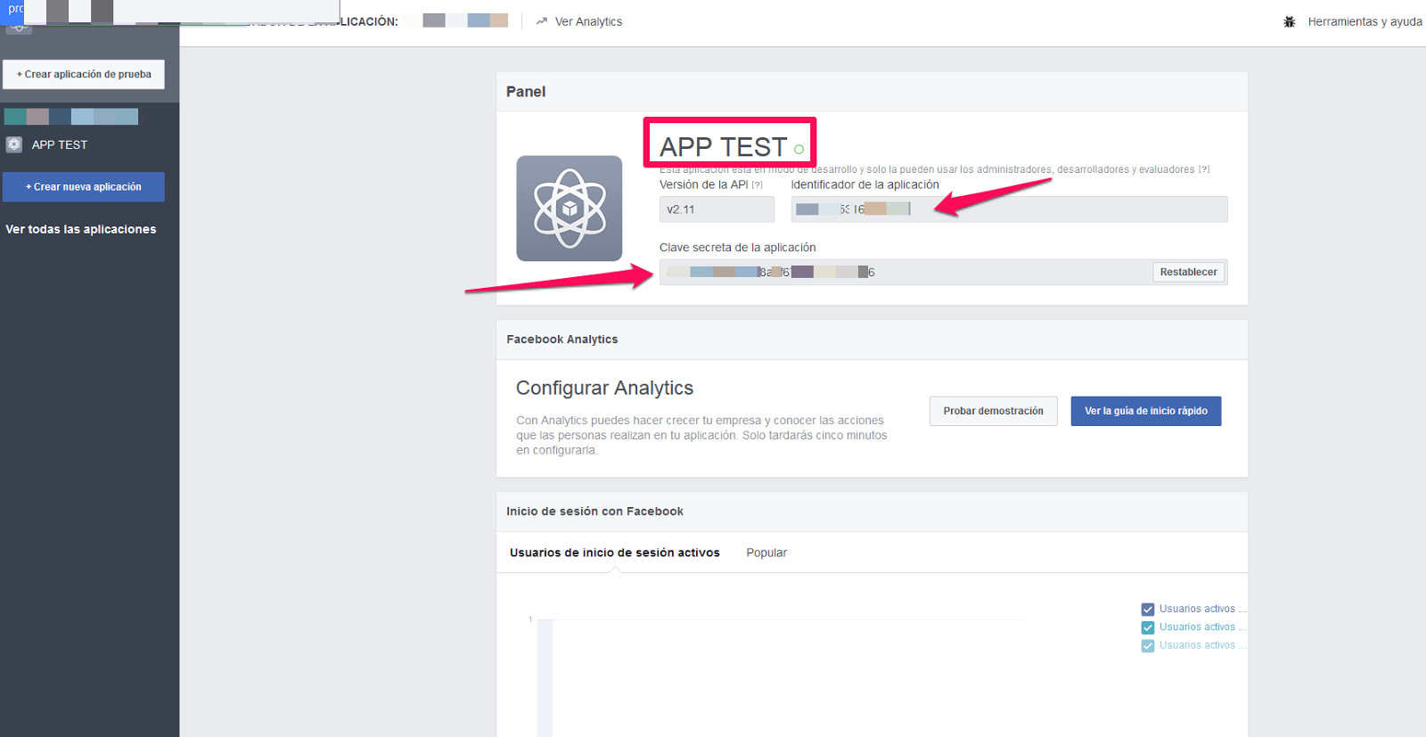
Task: Click help marker after evaluadores text
Action: click(x=1204, y=169)
